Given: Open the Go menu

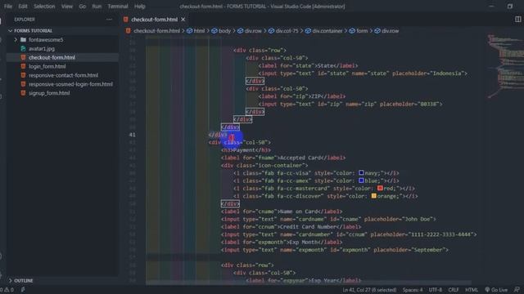Looking at the screenshot, I should coord(82,7).
